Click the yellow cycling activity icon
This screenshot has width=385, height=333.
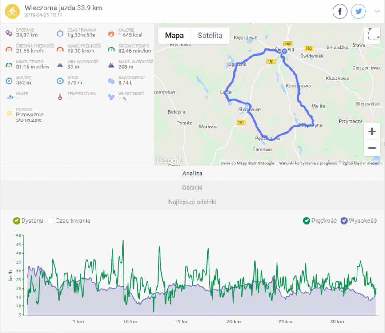click(x=12, y=12)
